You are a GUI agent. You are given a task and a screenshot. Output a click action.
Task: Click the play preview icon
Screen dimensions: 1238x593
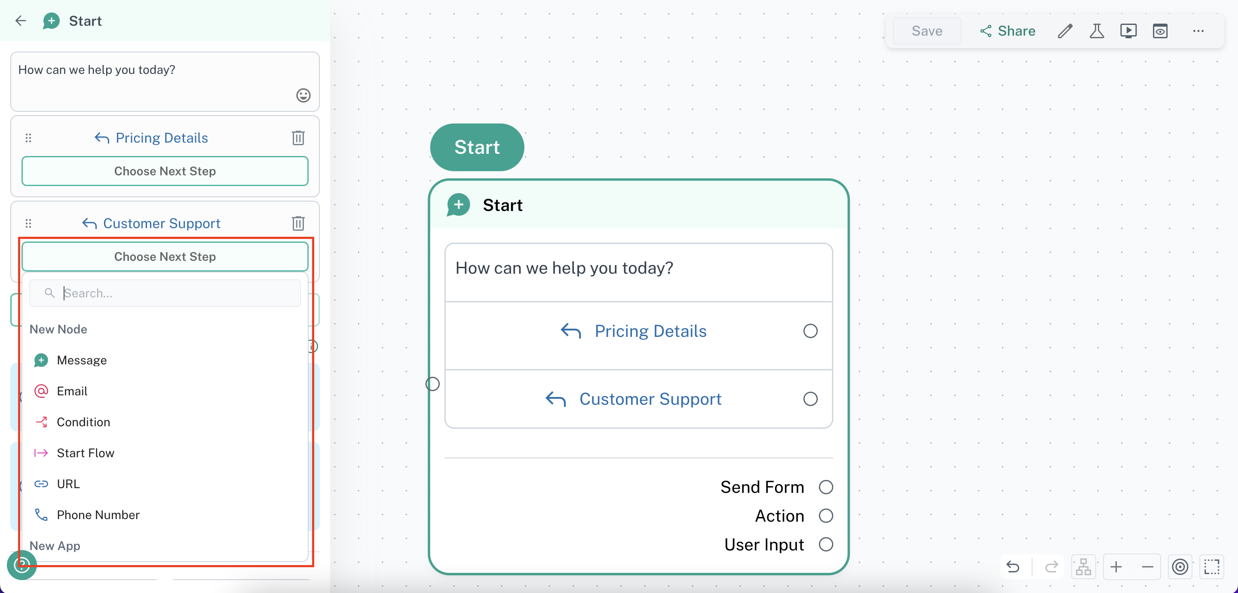1128,31
